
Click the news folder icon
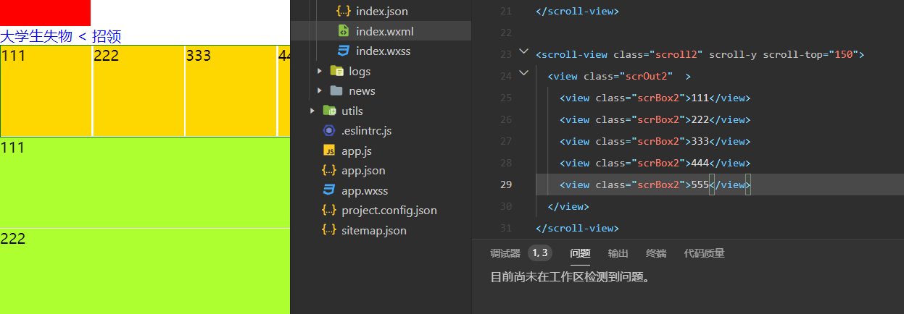click(336, 91)
